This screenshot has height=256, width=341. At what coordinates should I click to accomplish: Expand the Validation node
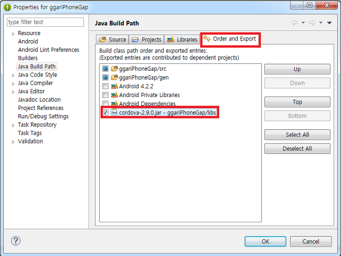coord(13,142)
